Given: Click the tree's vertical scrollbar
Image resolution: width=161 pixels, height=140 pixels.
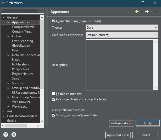Looking at the screenshot, I should point(42,52).
